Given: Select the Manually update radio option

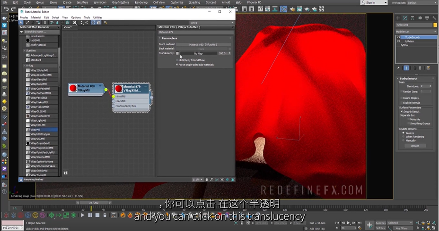Looking at the screenshot, I should tap(403, 140).
